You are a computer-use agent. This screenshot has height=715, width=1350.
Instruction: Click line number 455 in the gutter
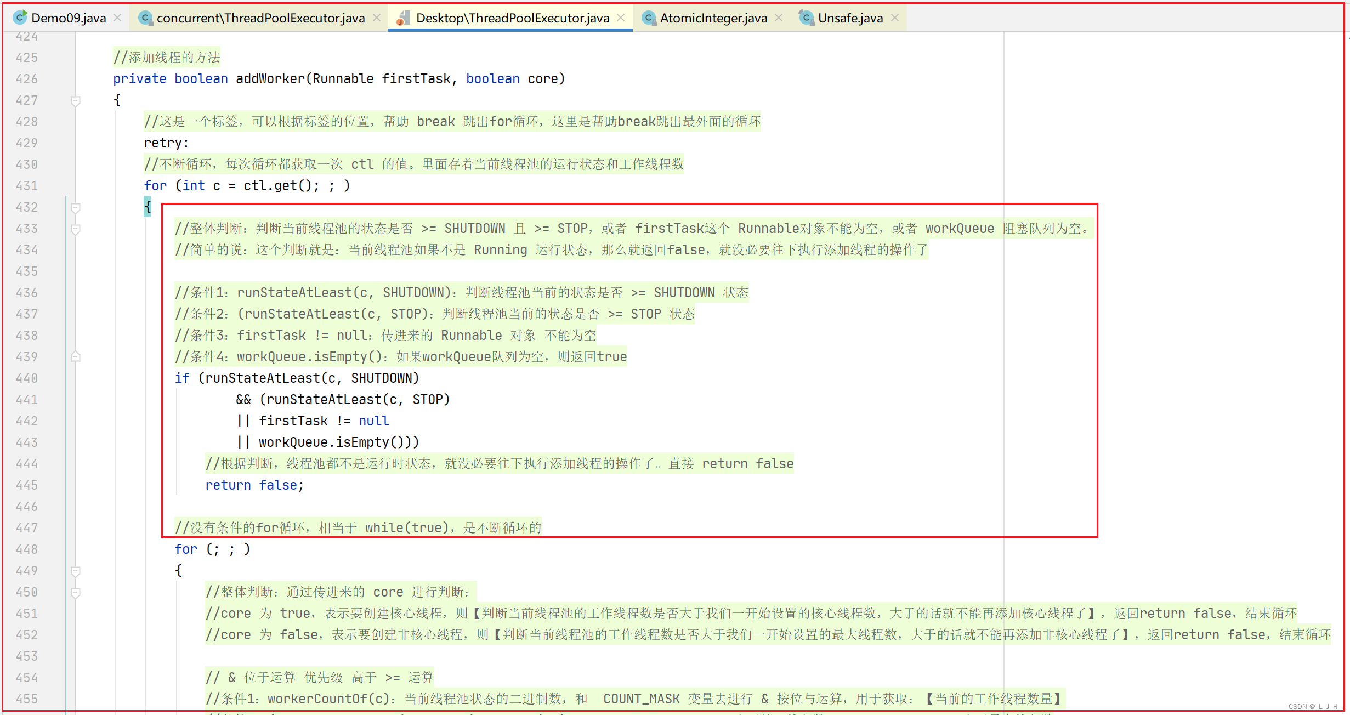27,699
